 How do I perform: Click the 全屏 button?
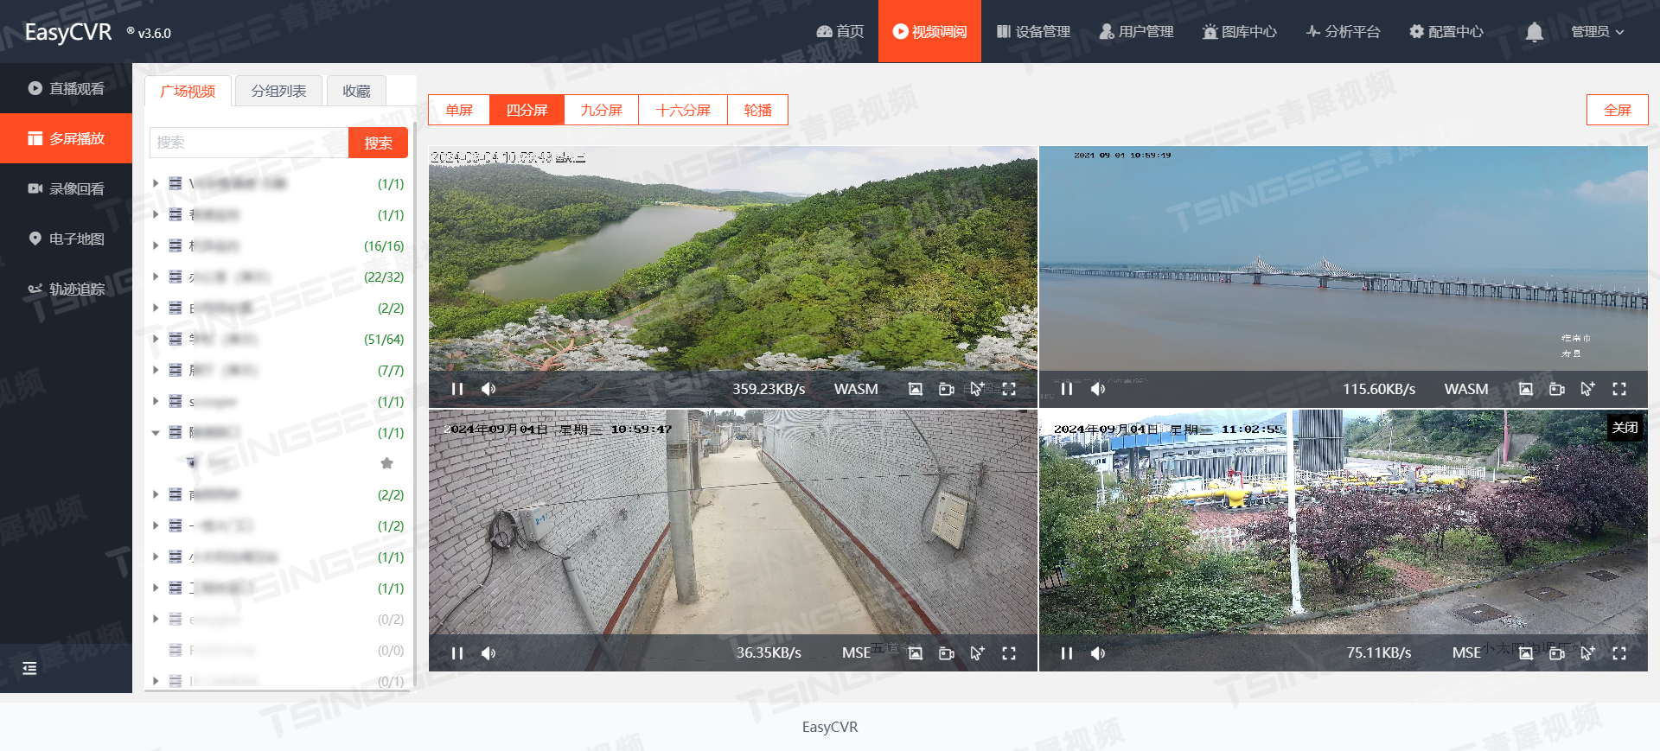[1617, 110]
